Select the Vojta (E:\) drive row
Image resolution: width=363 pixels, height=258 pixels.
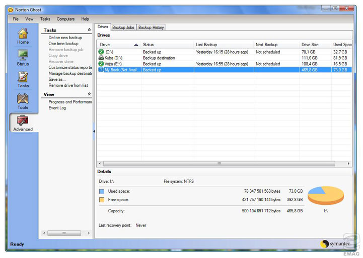[224, 64]
